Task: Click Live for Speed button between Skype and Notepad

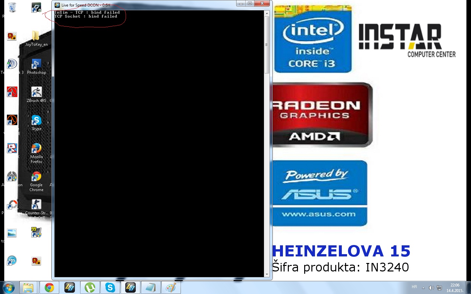Action: (x=131, y=287)
